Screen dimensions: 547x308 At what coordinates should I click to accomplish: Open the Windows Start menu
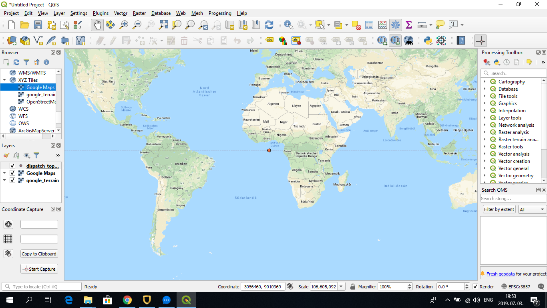[x=10, y=300]
